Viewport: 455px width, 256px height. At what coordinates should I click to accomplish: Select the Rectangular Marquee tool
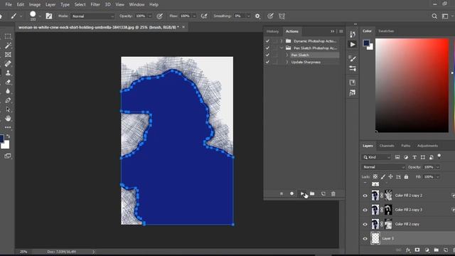click(8, 36)
